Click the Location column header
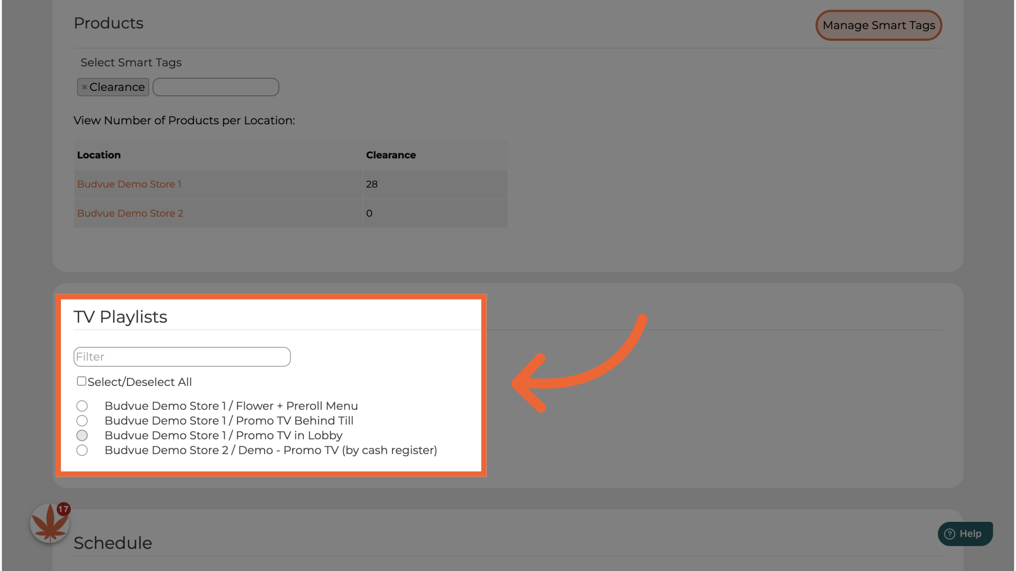The height and width of the screenshot is (571, 1016). (x=99, y=155)
